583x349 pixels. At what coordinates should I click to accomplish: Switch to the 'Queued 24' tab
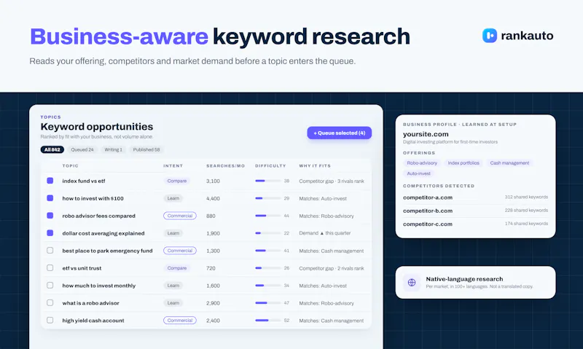(x=82, y=150)
